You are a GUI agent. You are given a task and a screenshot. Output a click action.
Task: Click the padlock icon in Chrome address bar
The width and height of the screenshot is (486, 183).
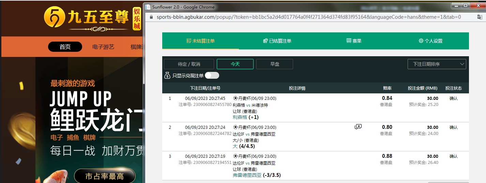[x=151, y=17]
